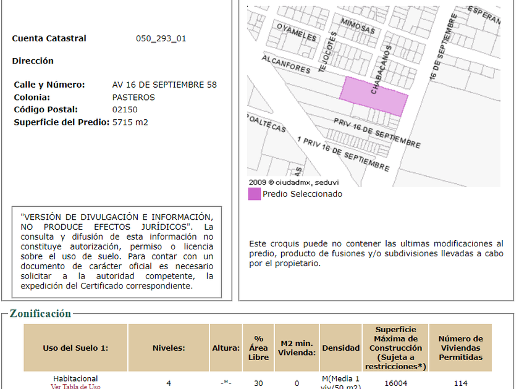
Task: Click the Dirección heading
Action: point(33,61)
